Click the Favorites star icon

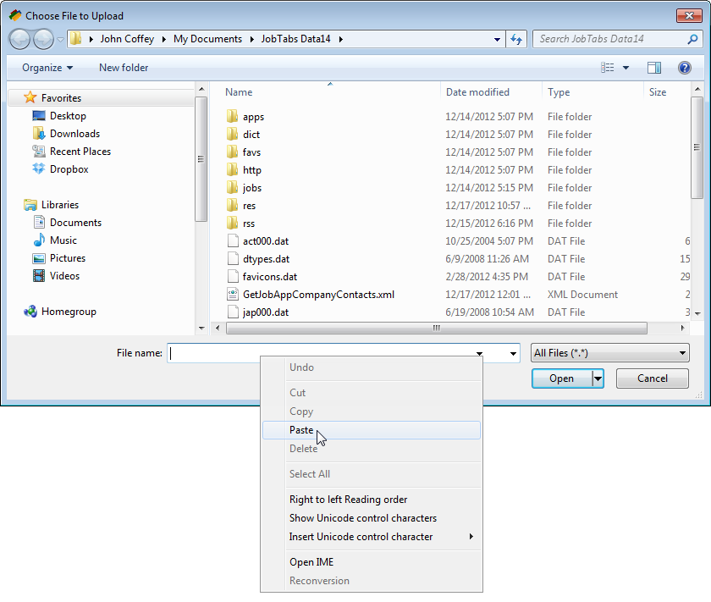pyautogui.click(x=30, y=97)
